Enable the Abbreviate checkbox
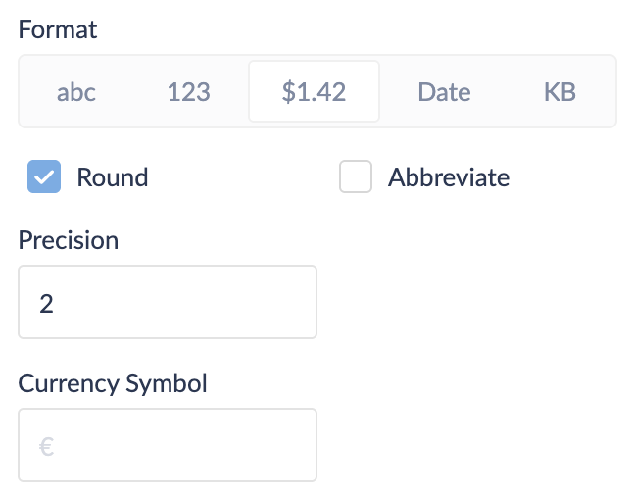The height and width of the screenshot is (502, 633). (356, 177)
